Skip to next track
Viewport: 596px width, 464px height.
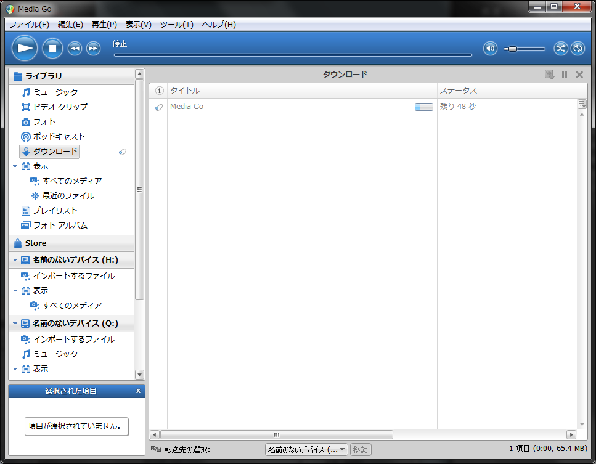(x=93, y=48)
